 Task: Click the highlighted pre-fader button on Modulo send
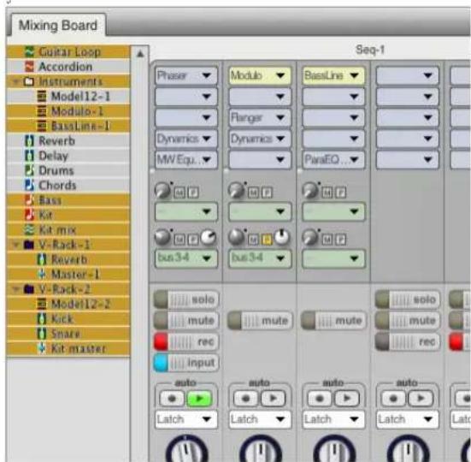click(267, 240)
